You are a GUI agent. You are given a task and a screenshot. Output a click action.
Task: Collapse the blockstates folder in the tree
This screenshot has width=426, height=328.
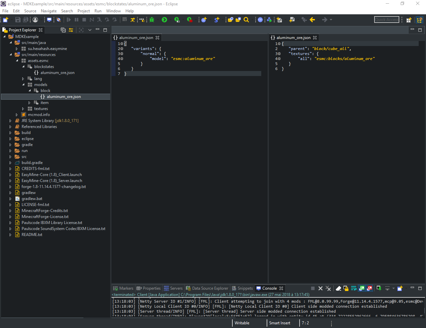(x=23, y=67)
